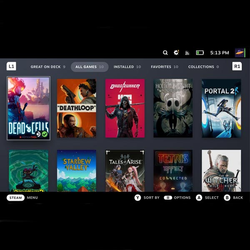The width and height of the screenshot is (250, 250).
Task: Select the Dead Cells game cover
Action: (x=28, y=108)
